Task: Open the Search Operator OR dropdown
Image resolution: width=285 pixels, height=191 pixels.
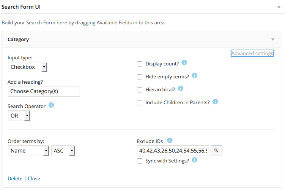Action: (x=19, y=116)
